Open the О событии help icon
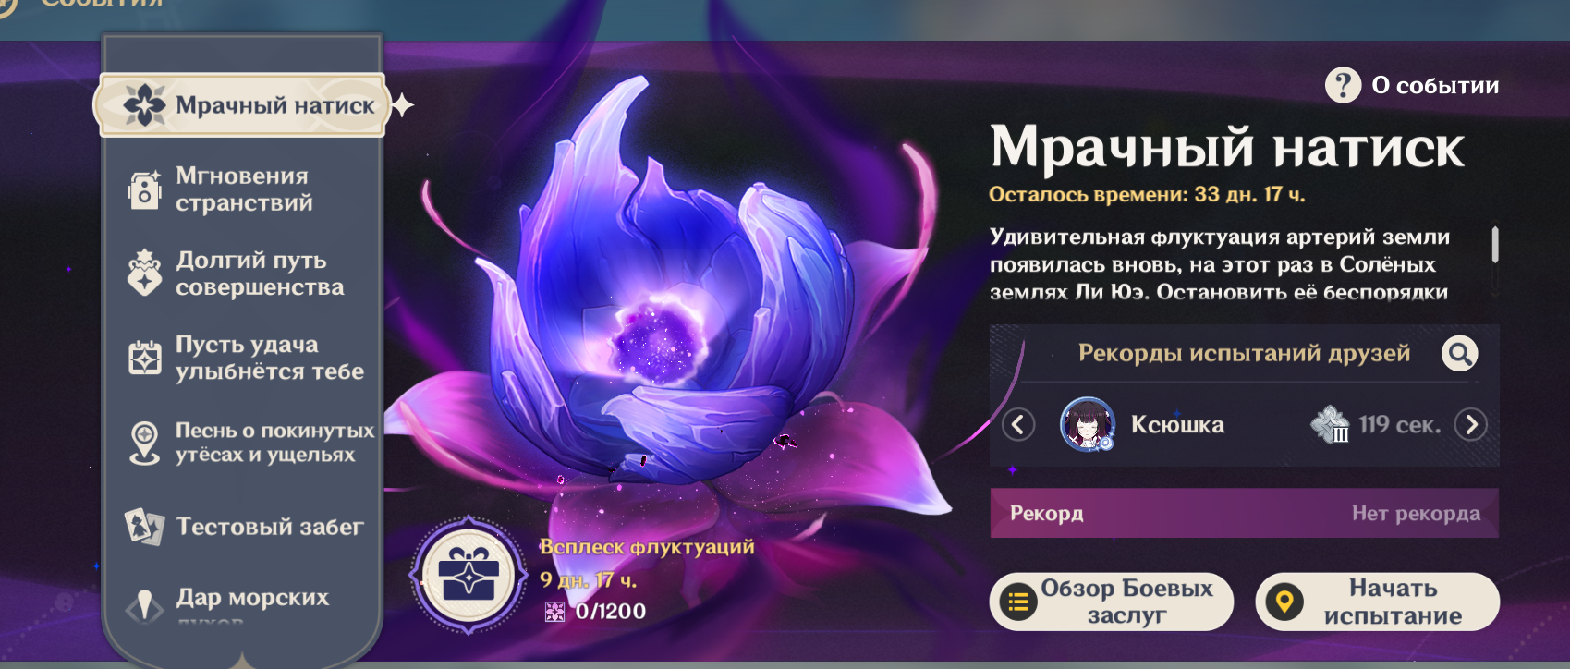Screen dimensions: 1570x669 tap(1343, 85)
